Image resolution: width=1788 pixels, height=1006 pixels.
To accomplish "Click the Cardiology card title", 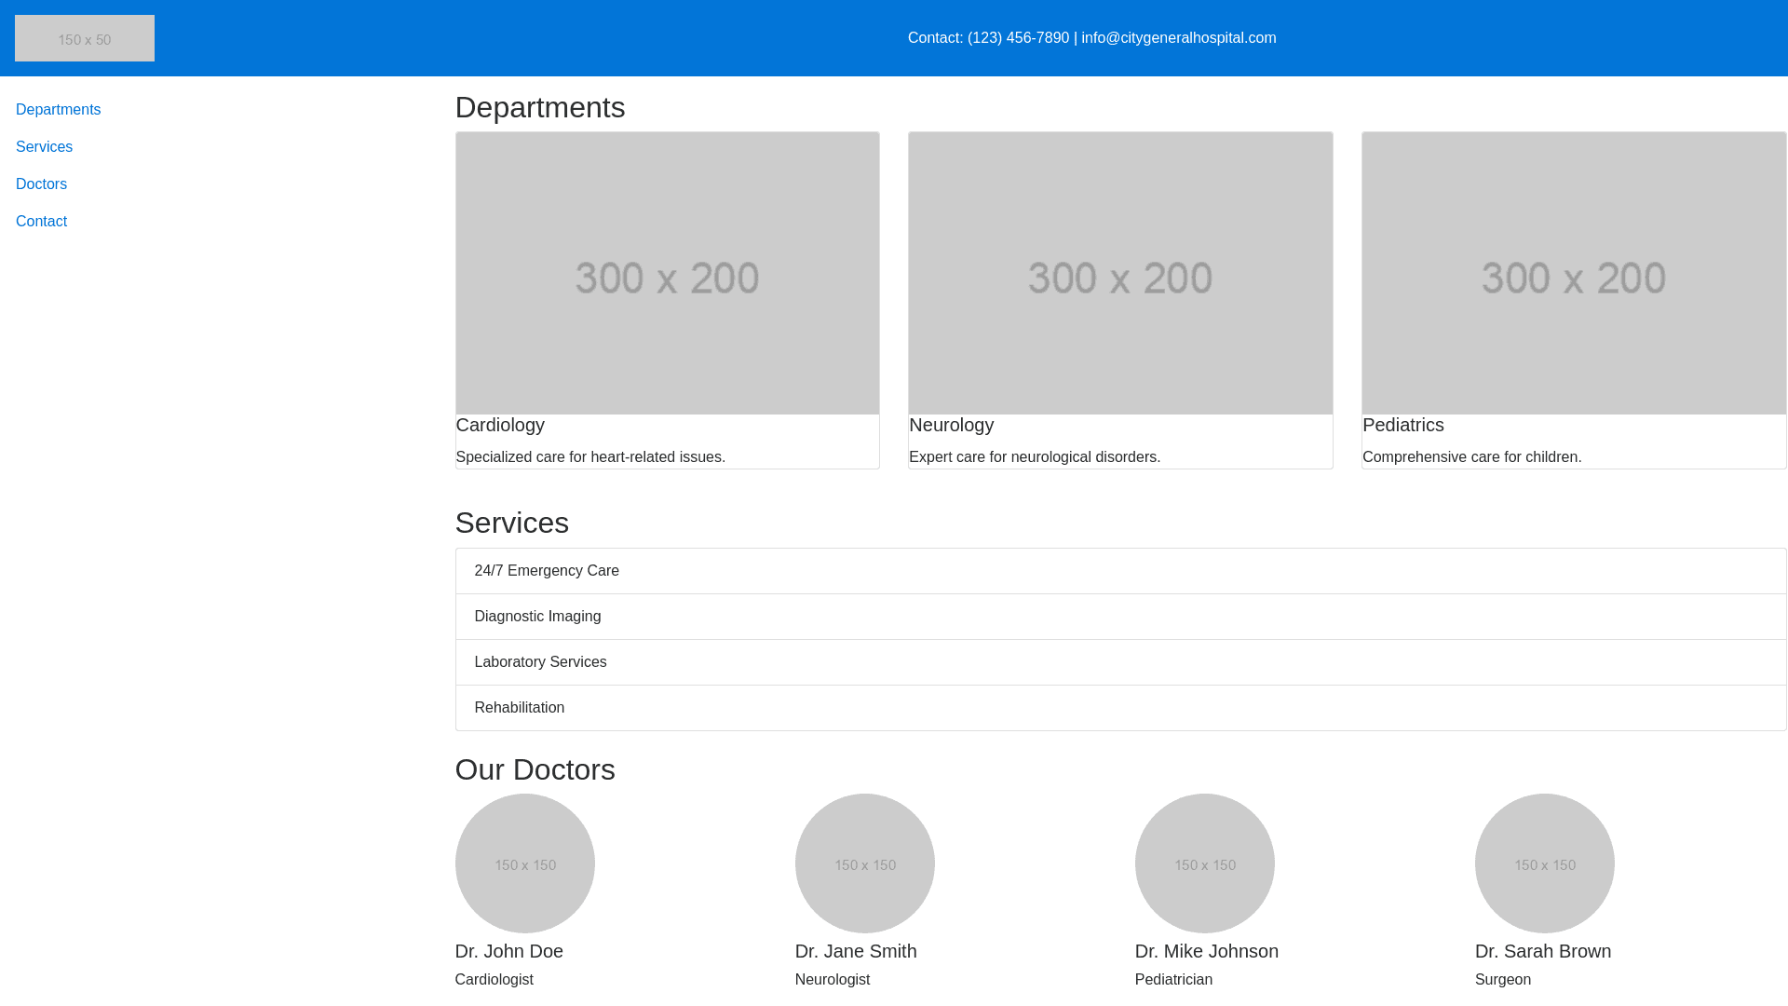I will [500, 425].
